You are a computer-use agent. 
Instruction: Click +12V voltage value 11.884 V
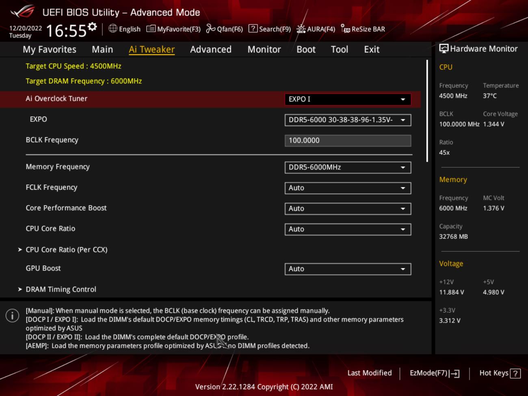click(451, 292)
